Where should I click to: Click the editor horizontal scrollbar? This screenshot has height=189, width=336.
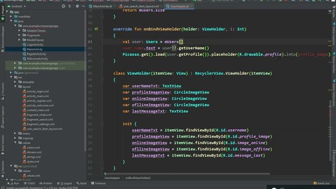tap(187, 174)
